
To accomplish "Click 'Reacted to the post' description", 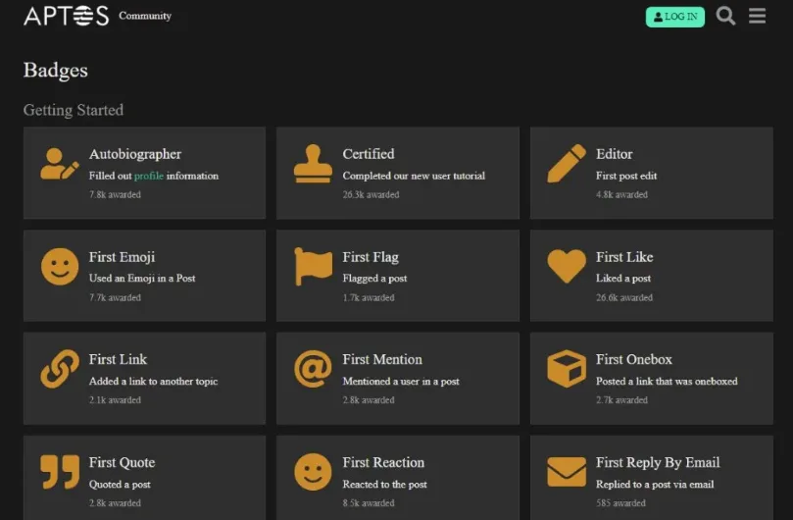I will [384, 485].
